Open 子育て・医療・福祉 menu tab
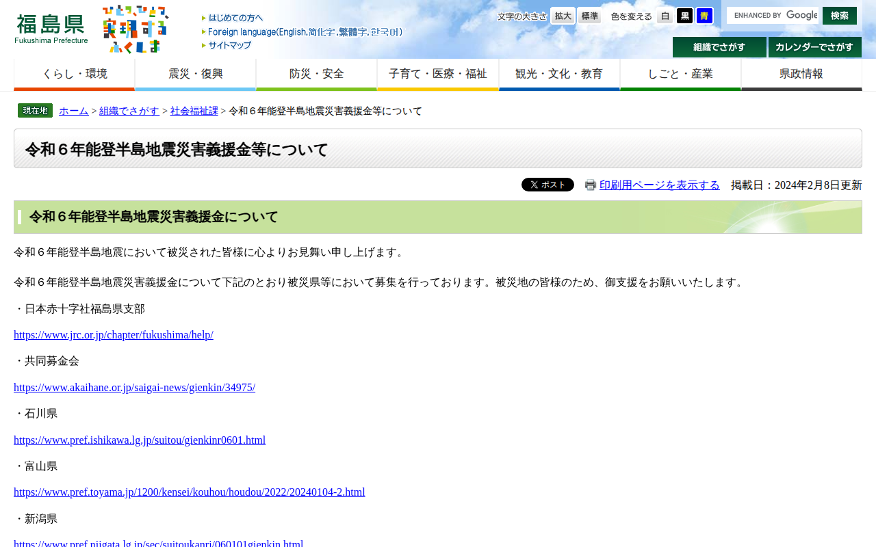This screenshot has width=876, height=547. (x=438, y=75)
